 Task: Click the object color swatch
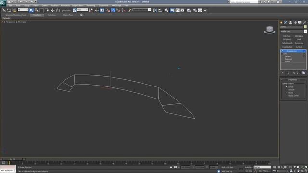point(305,27)
